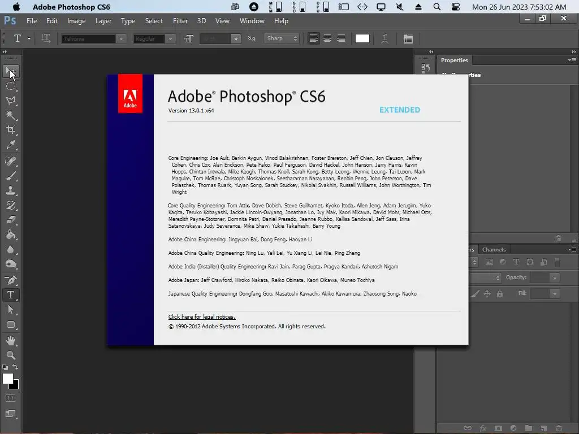Image resolution: width=579 pixels, height=434 pixels.
Task: Toggle Quick Mask mode
Action: pos(11,398)
